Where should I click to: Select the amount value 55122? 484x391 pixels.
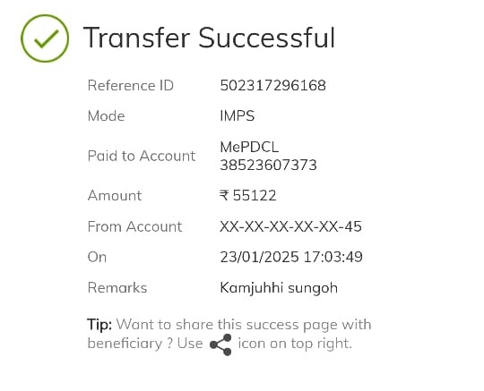255,195
